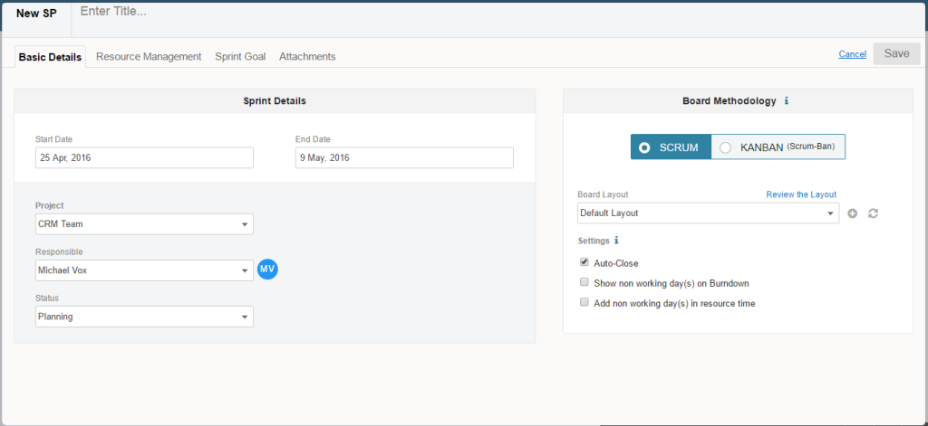Open the Sprint Goal tab
928x426 pixels.
240,56
